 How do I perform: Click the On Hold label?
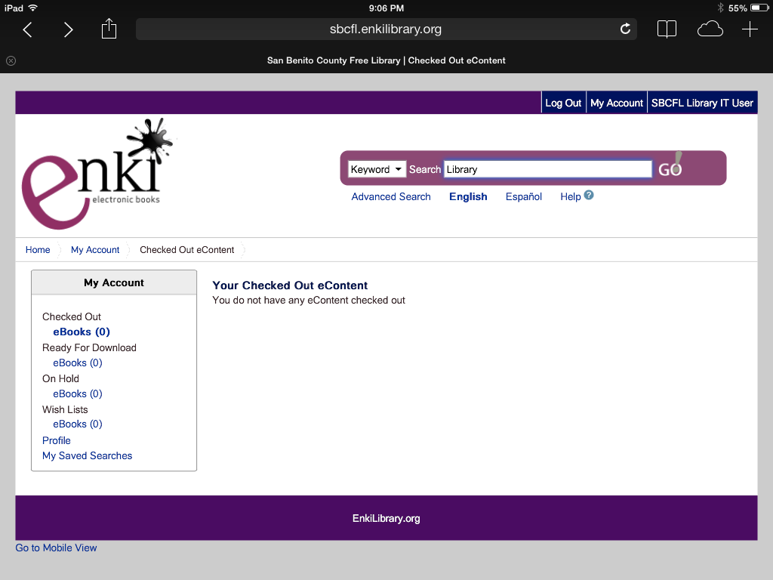60,378
